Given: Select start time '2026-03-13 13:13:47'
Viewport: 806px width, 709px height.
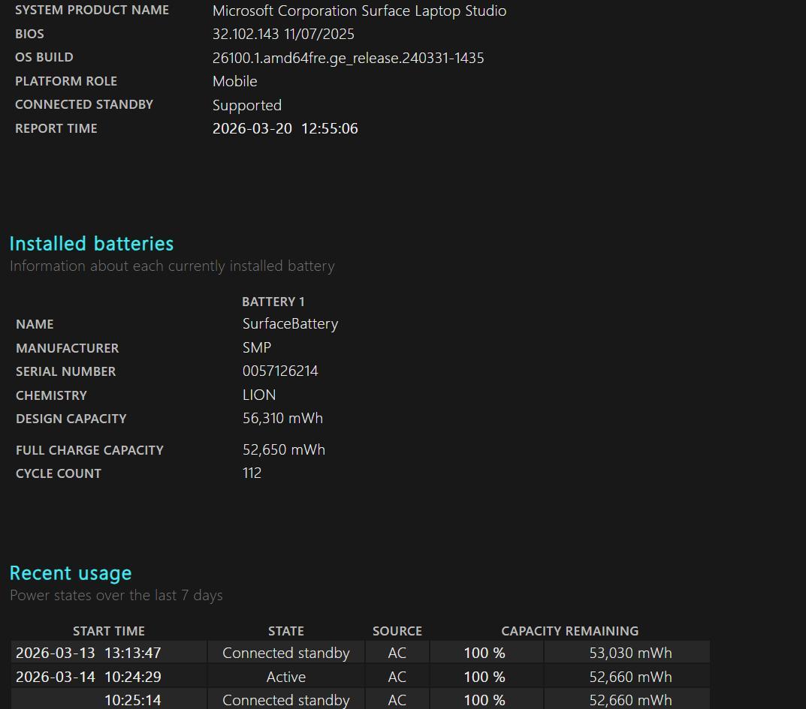Looking at the screenshot, I should click(89, 653).
